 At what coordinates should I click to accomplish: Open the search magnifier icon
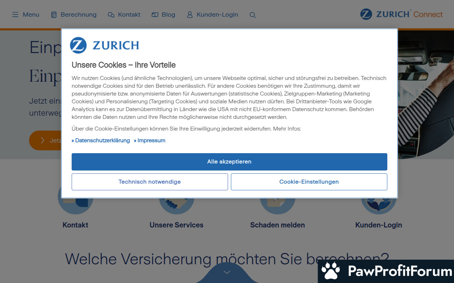[x=253, y=15]
